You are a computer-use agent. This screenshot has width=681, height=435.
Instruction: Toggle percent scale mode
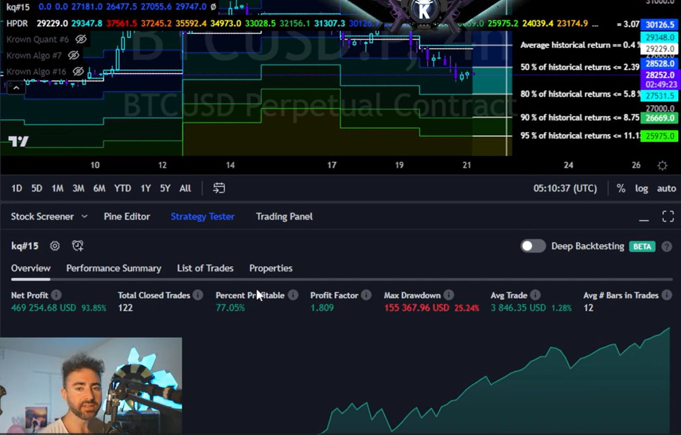tap(621, 188)
